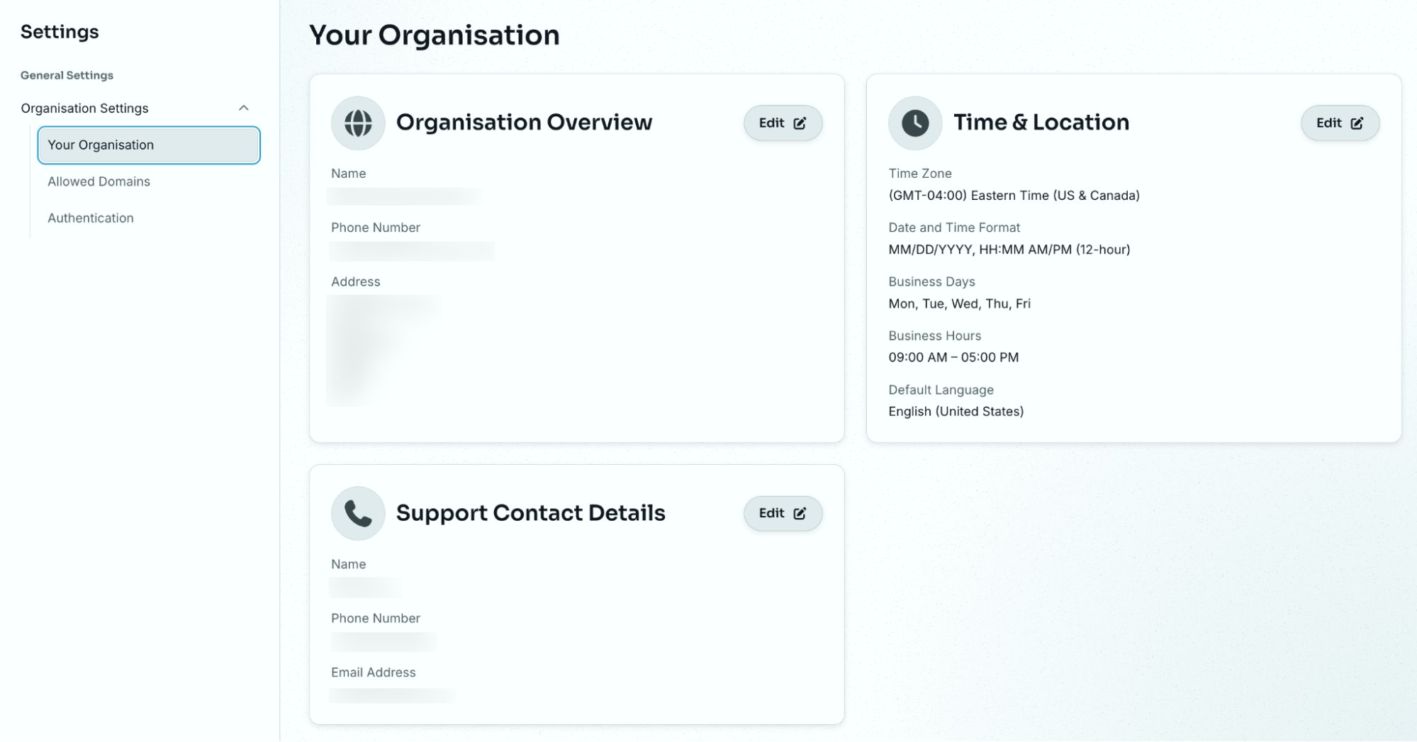Screen dimensions: 1417x742
Task: Select Your Organisation in the sidebar
Action: [x=149, y=145]
